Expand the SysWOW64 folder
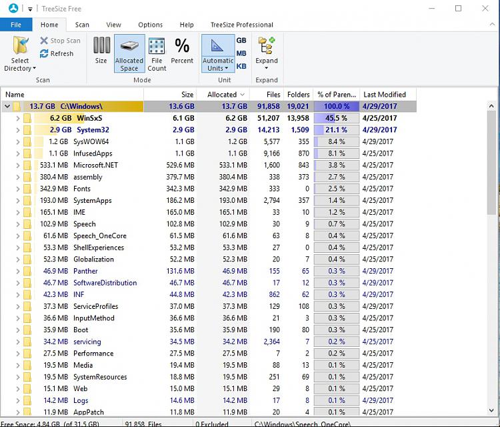The image size is (500, 427). tap(18, 142)
